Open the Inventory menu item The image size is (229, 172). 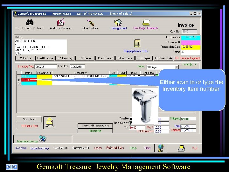[21, 148]
